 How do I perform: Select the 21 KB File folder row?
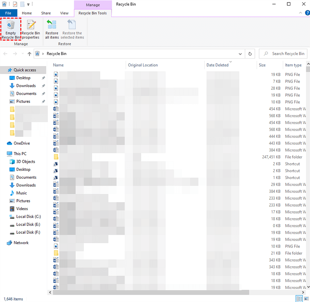179,253
